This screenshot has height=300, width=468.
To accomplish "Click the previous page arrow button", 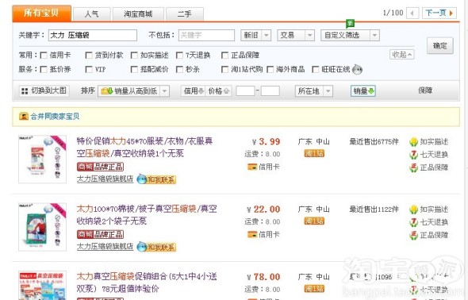I will pyautogui.click(x=412, y=13).
